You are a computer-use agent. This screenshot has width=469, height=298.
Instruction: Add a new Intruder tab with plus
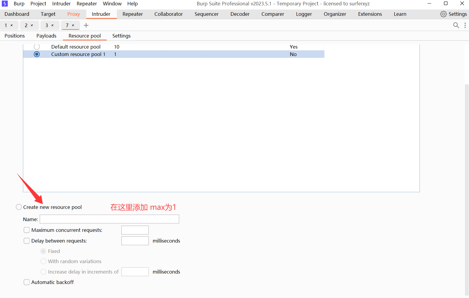[86, 25]
